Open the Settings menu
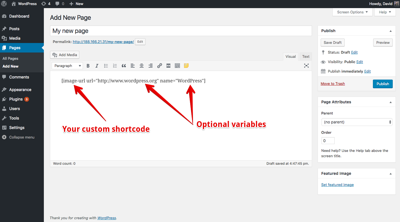 (x=22, y=128)
